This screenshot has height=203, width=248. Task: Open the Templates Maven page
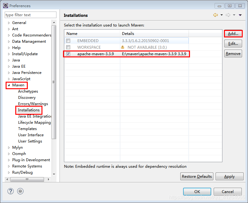[x=27, y=129]
